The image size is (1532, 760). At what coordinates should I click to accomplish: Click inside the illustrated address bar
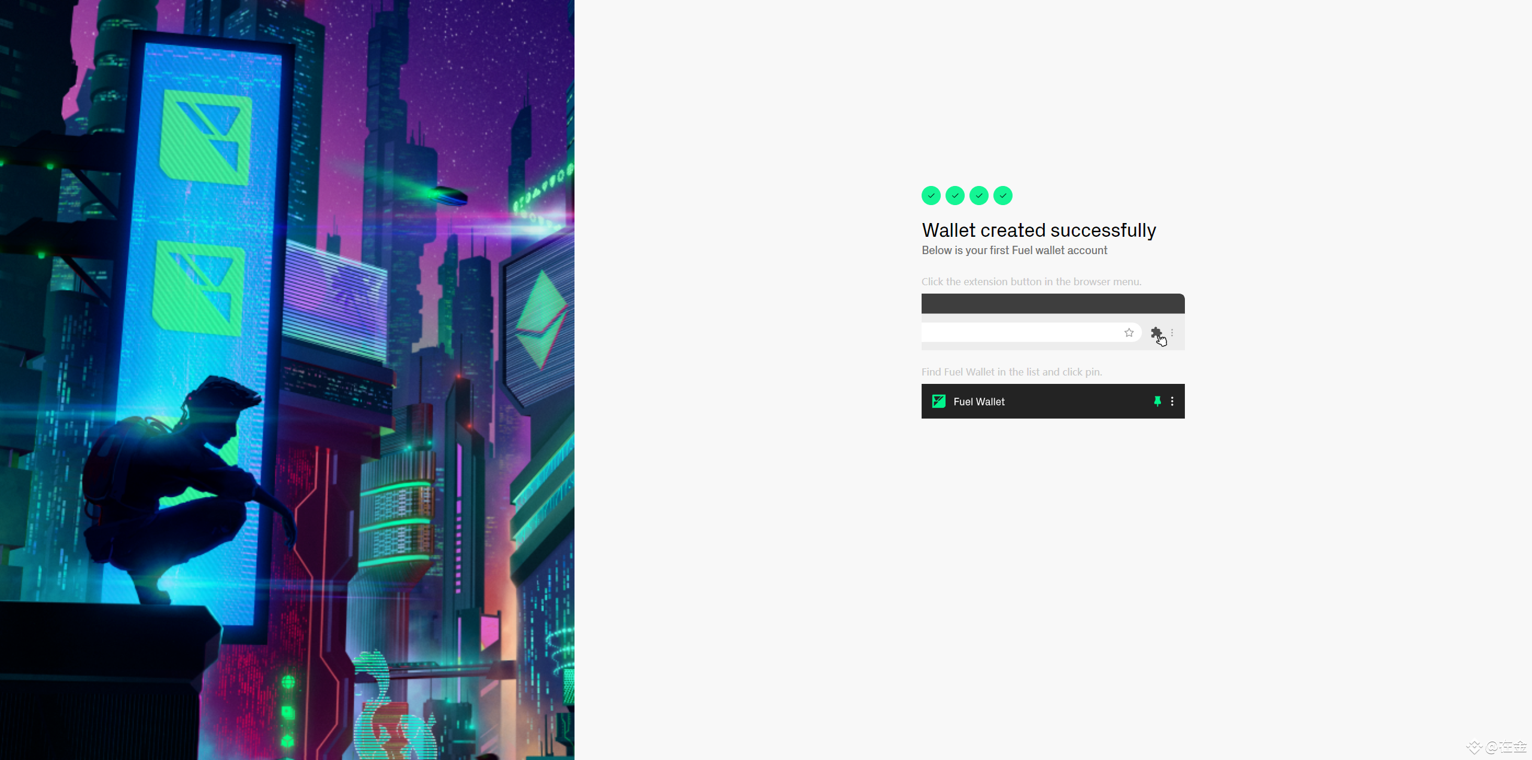1017,332
